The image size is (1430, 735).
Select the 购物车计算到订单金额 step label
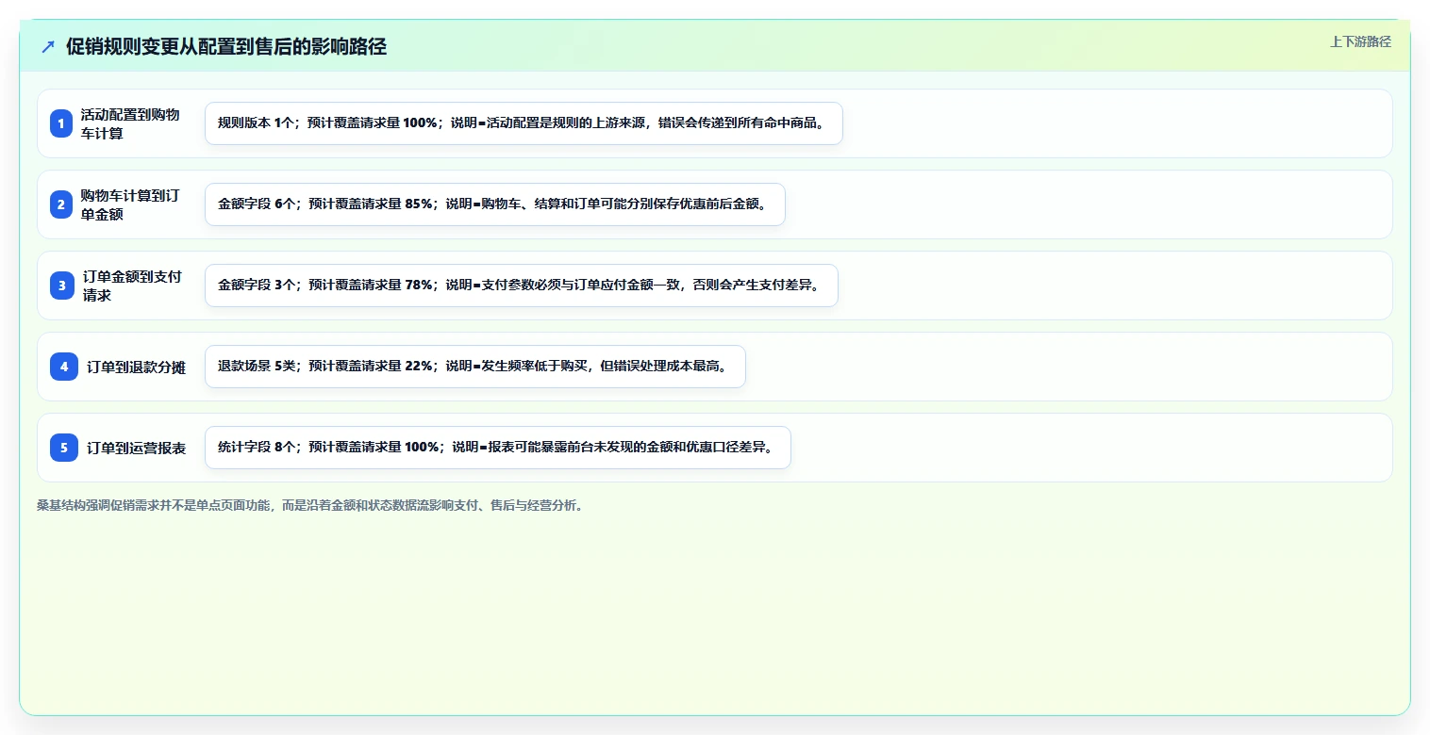click(130, 204)
